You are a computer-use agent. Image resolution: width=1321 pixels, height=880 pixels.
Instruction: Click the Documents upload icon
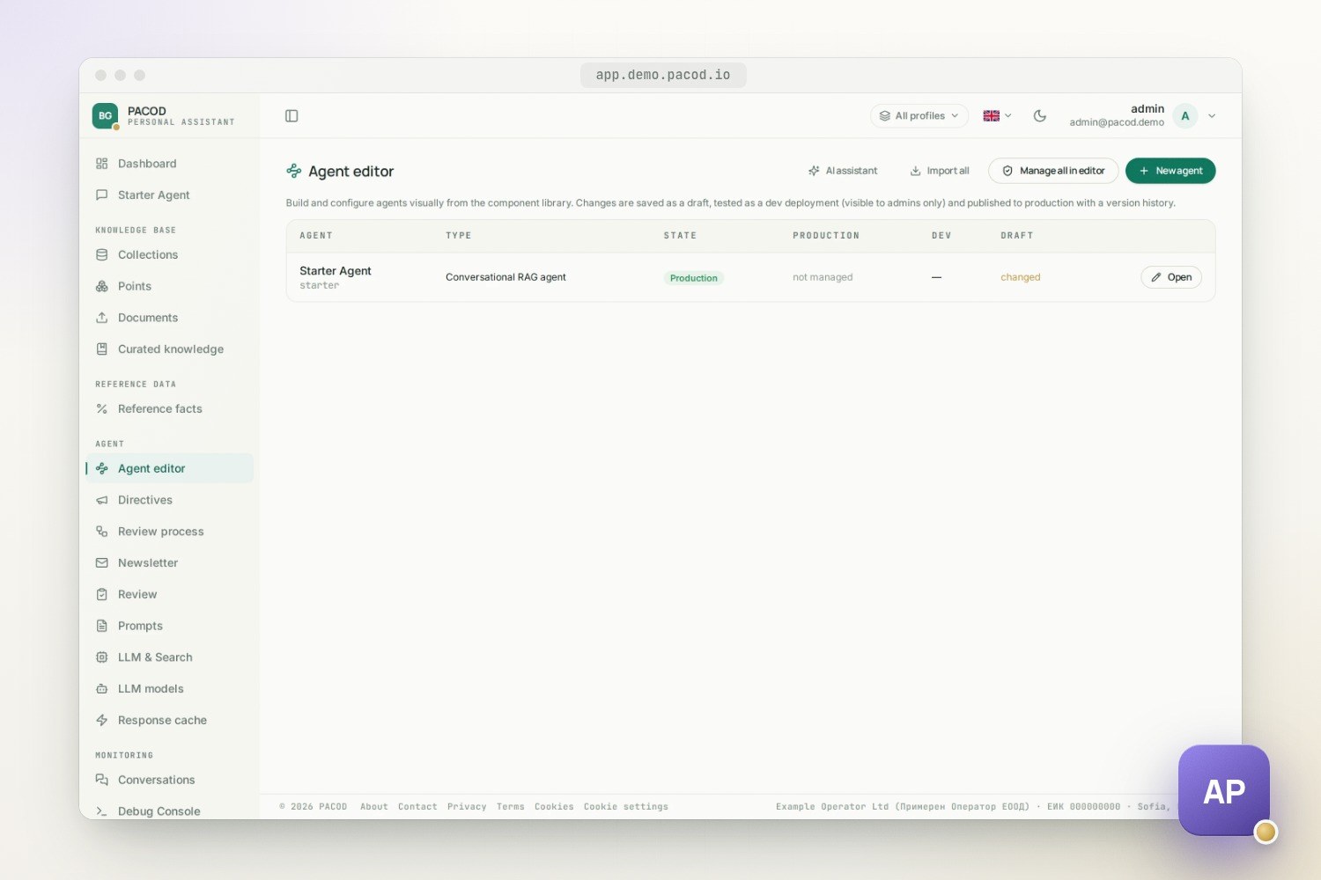pos(102,318)
